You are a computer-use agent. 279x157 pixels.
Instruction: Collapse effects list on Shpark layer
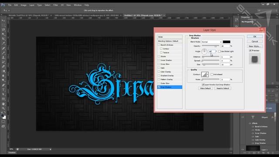click(275, 117)
